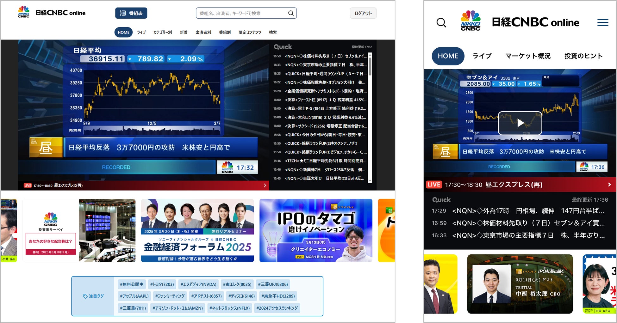Open the 16:25 日経平均・週間ラウンドUP news item
This screenshot has height=323, width=617.
[x=320, y=74]
